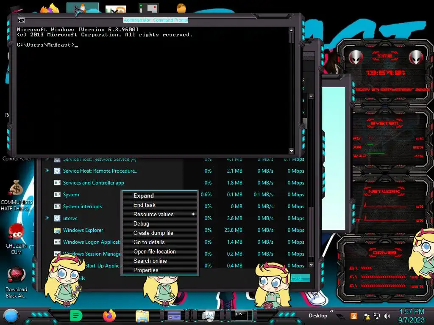Click the F:\ drive usage bar
The height and width of the screenshot is (325, 434).
383,277
